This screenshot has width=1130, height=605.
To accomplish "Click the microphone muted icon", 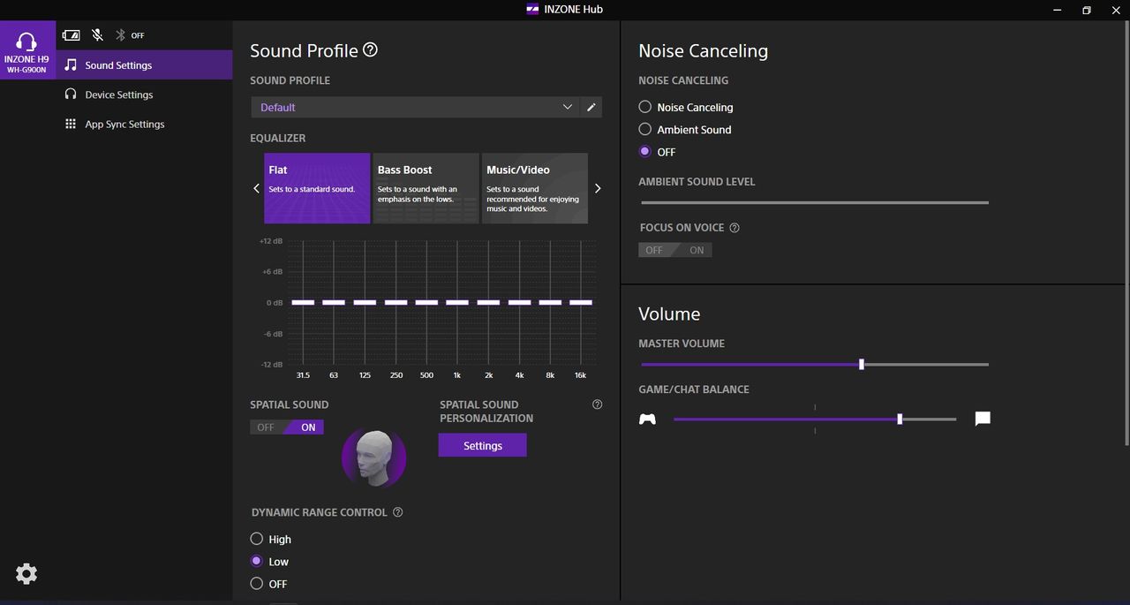I will (x=97, y=35).
